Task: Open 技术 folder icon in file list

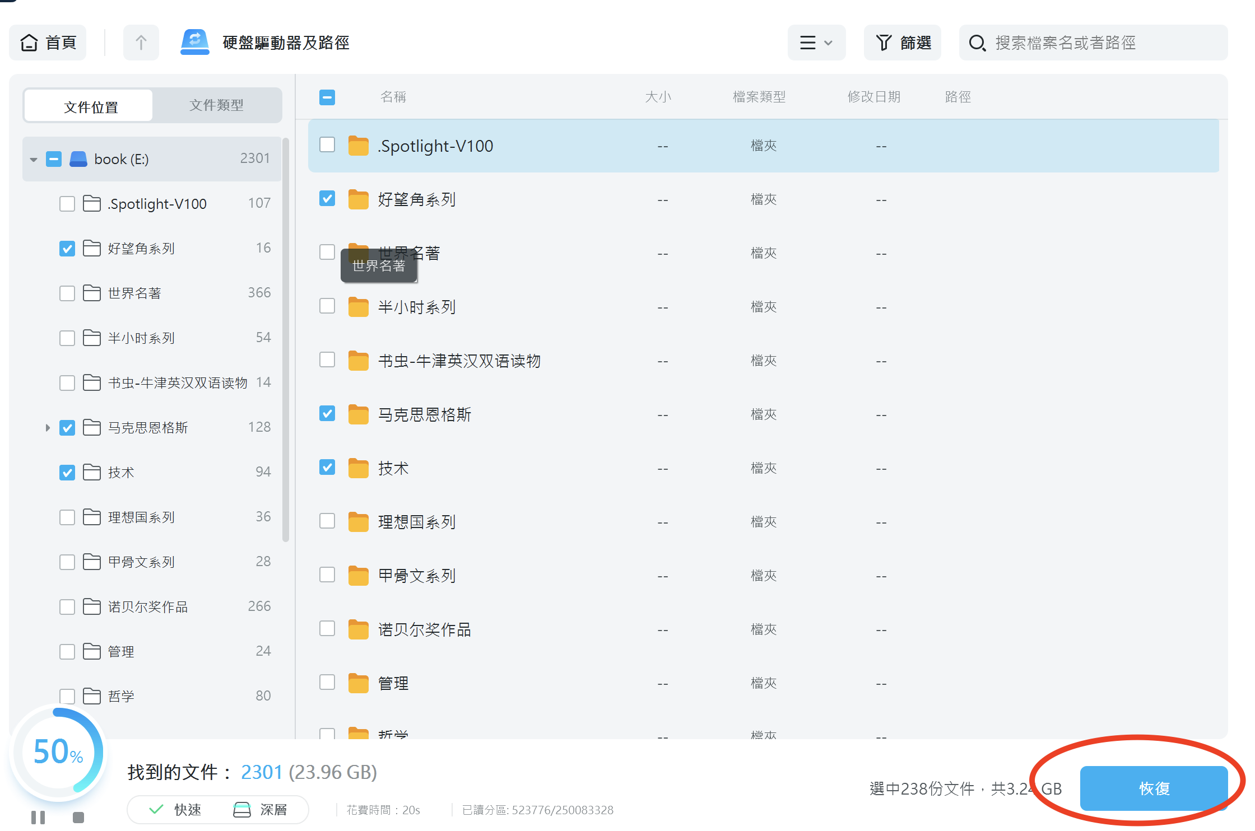Action: [x=358, y=468]
